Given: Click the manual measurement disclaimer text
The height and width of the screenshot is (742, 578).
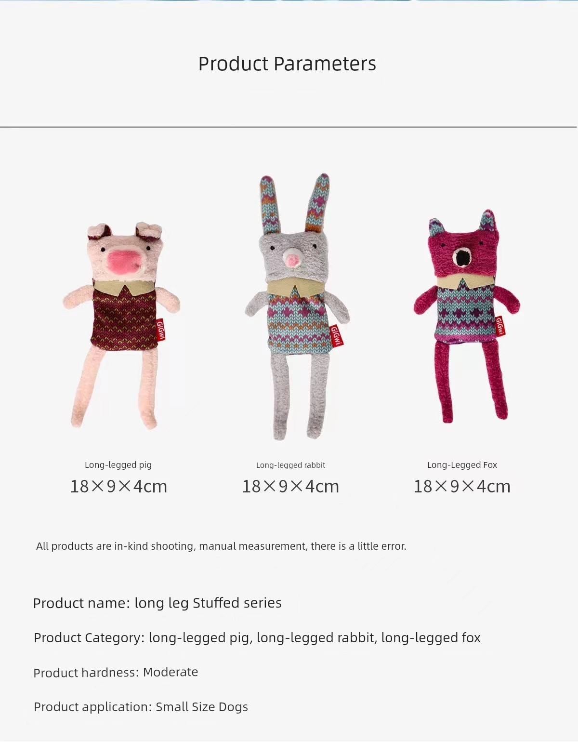Looking at the screenshot, I should (x=221, y=546).
